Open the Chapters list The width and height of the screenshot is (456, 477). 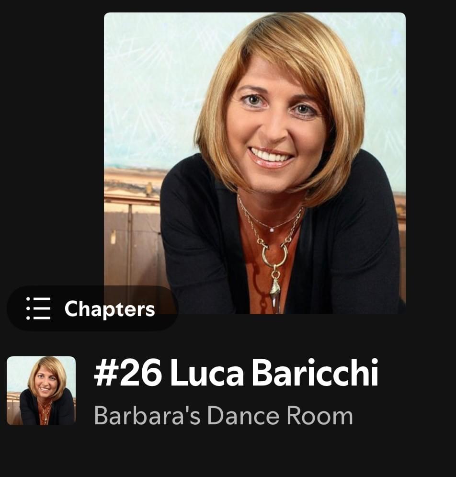(92, 308)
